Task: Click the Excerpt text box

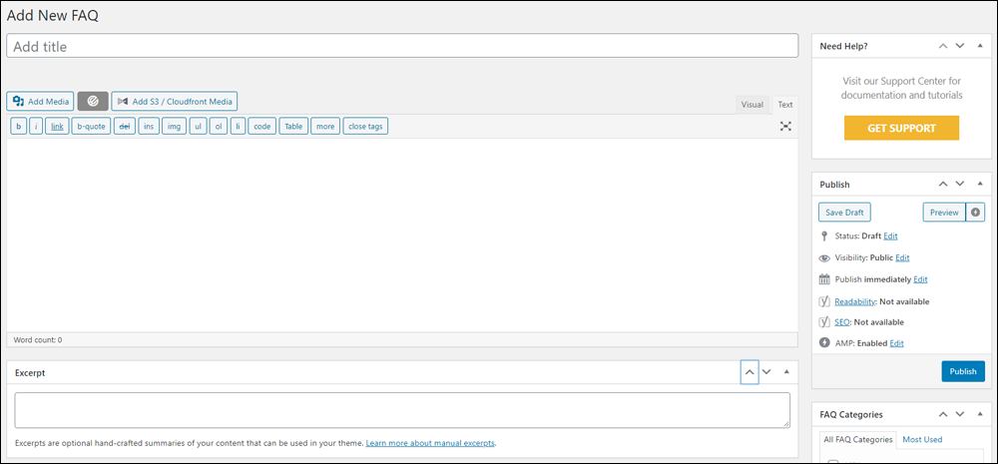Action: pyautogui.click(x=402, y=410)
